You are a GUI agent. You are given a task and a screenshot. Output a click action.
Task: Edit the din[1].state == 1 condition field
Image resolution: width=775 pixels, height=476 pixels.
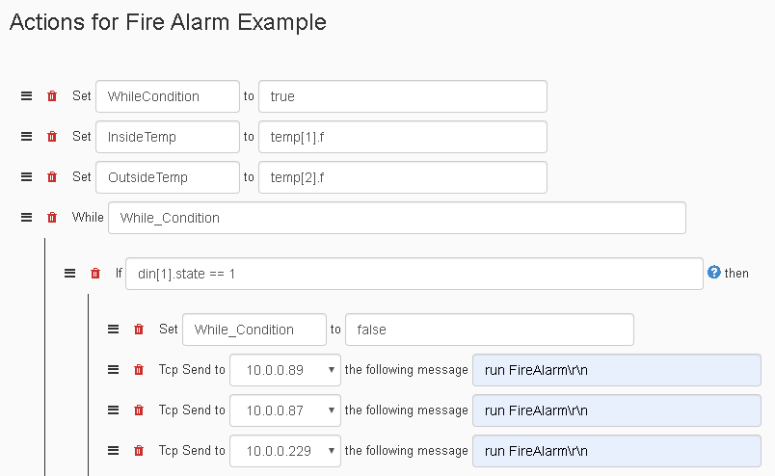click(414, 274)
